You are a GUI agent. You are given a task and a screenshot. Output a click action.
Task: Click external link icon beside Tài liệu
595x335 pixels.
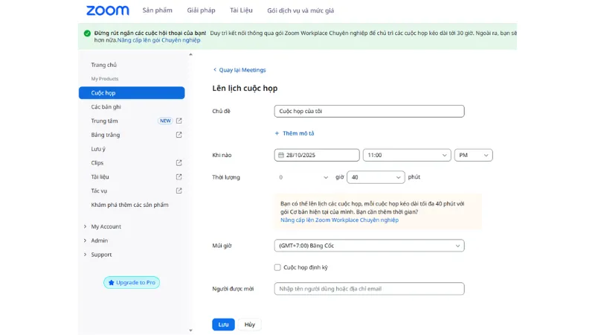click(x=178, y=176)
